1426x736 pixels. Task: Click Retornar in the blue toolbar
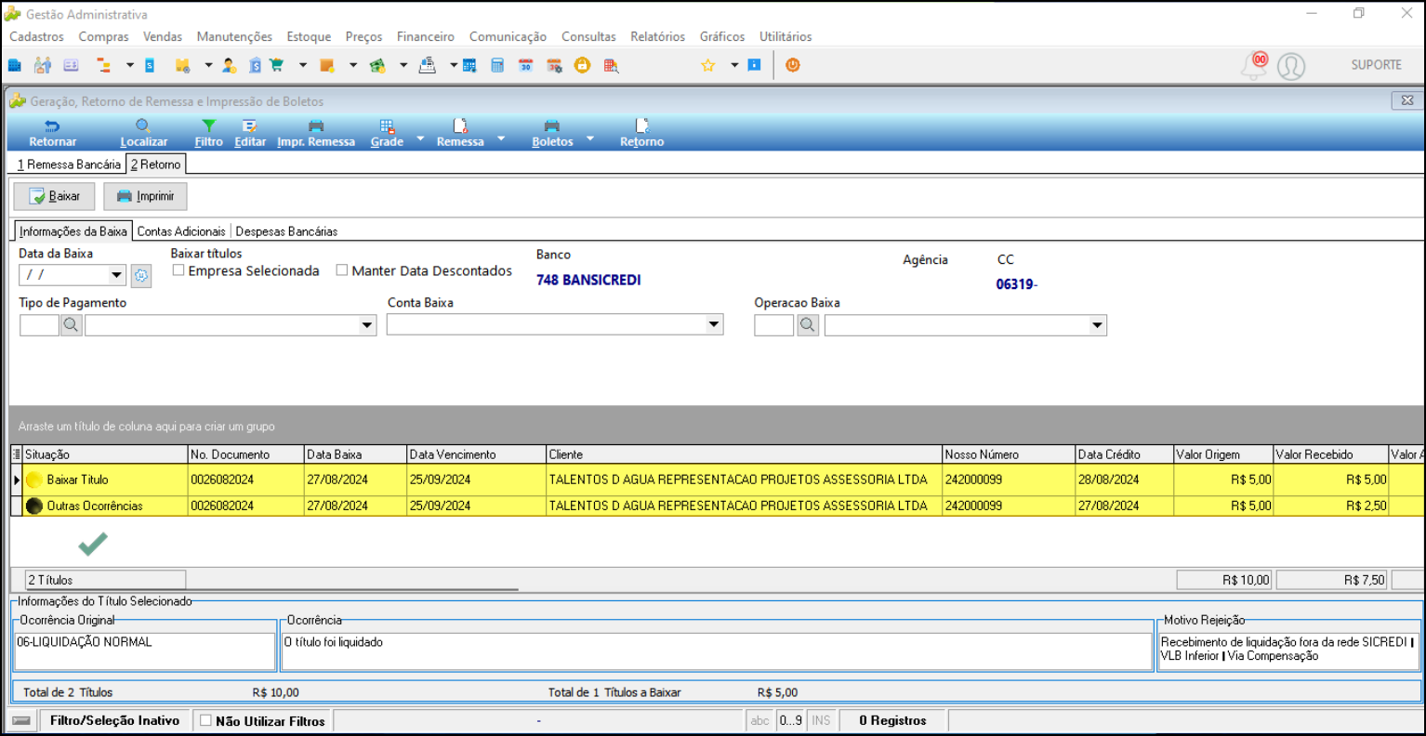tap(53, 134)
